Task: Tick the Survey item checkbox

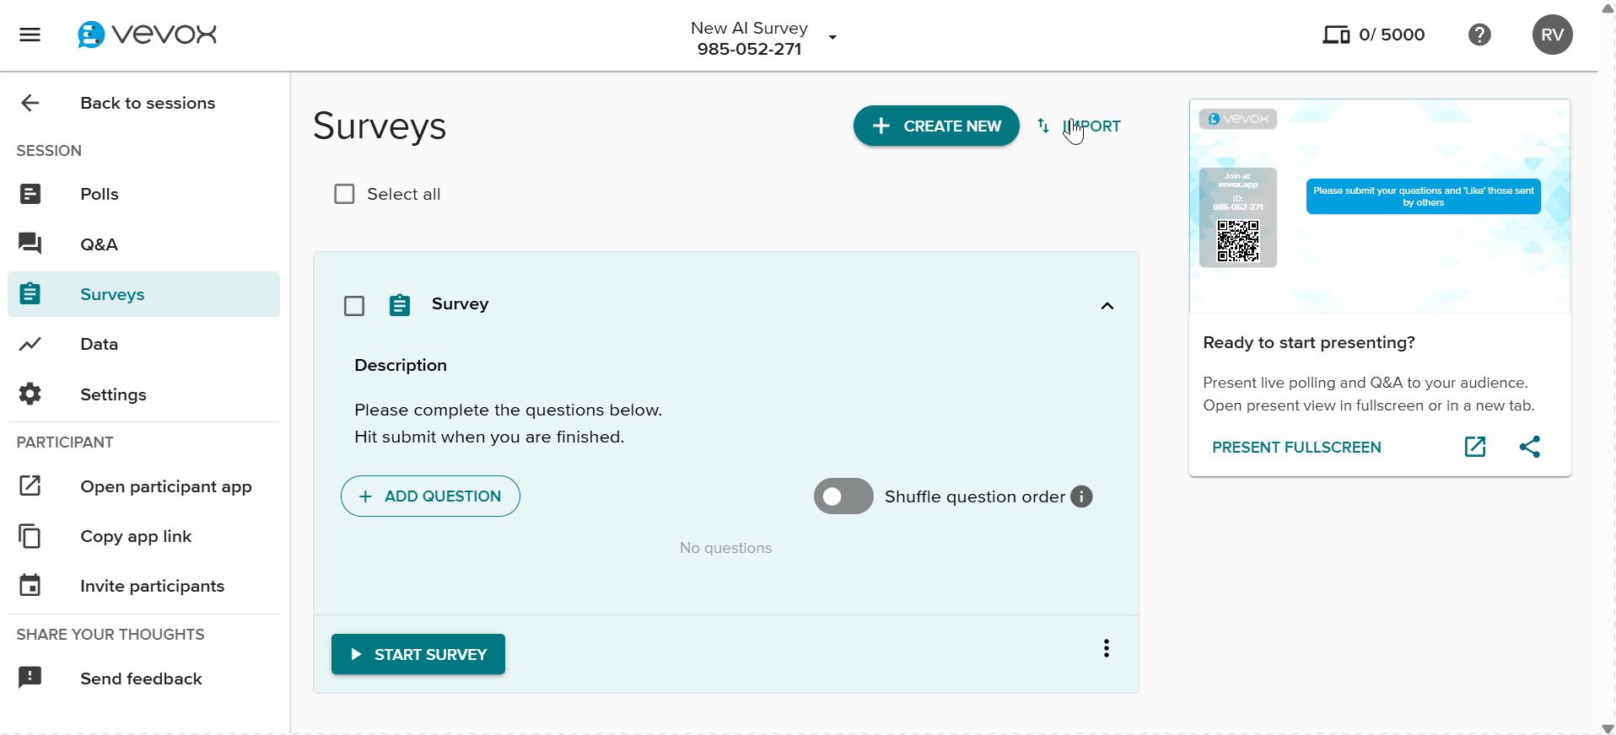Action: 354,305
